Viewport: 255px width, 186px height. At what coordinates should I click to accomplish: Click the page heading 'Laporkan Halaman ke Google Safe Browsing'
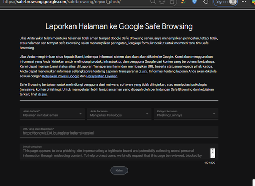[119, 26]
